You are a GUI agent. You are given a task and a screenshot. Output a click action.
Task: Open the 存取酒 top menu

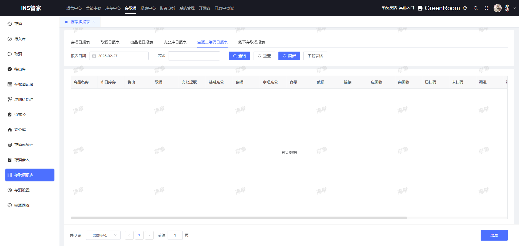[x=131, y=8]
